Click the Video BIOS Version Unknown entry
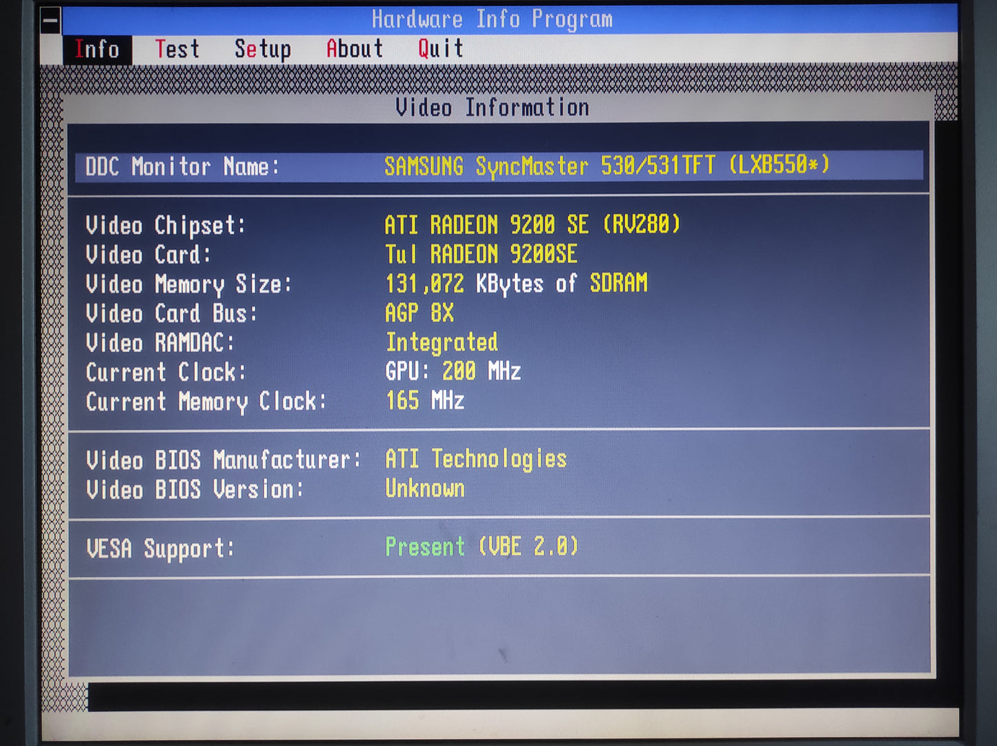This screenshot has height=746, width=997. pos(424,489)
